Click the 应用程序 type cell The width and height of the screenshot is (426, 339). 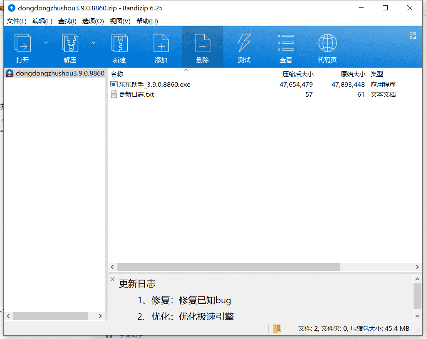[383, 85]
